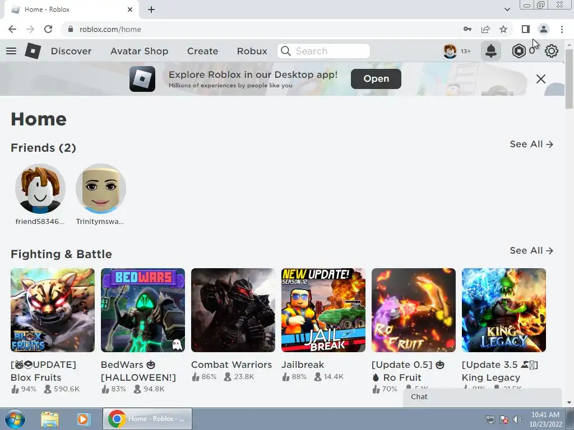Click the Friends (2) heading
Viewport: 574px width, 430px height.
pyautogui.click(x=43, y=148)
